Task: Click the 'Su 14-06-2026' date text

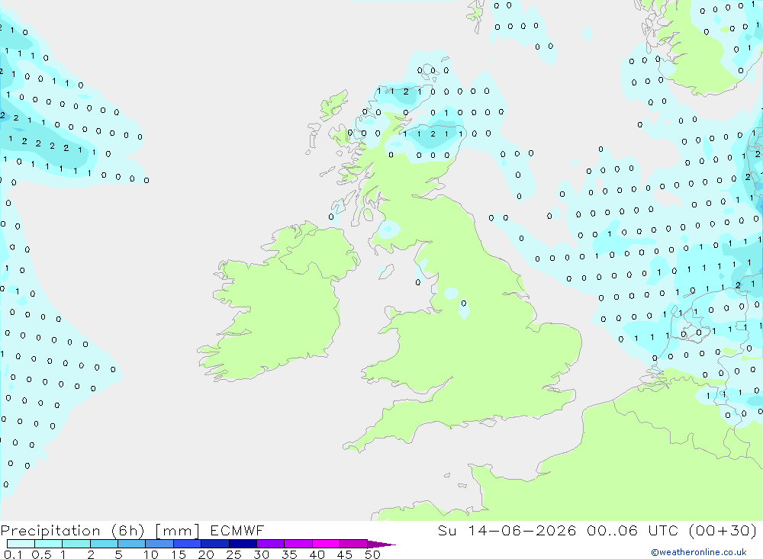Action: coord(507,530)
